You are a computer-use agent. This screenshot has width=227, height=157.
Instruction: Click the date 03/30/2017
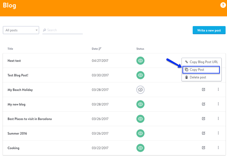pos(100,75)
